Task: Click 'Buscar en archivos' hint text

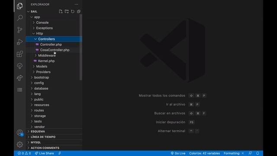Action: coord(170,113)
